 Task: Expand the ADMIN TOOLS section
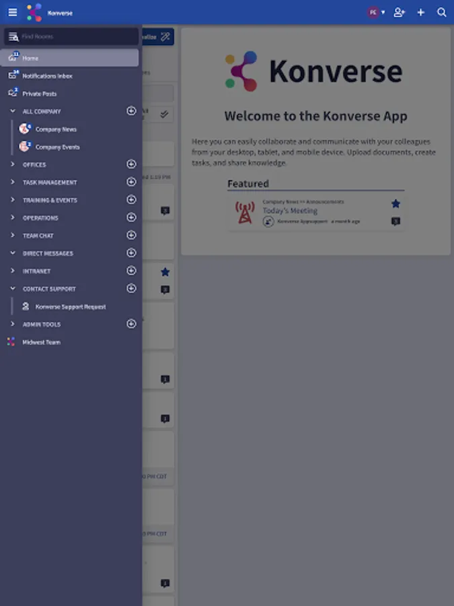tap(13, 324)
